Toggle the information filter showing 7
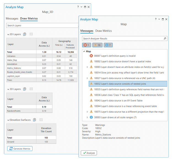The width and height of the screenshot is (174, 162). [108, 45]
